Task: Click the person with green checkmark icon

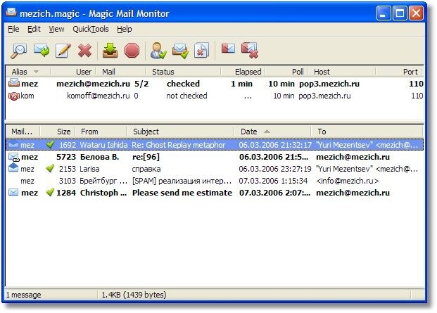Action: point(158,51)
